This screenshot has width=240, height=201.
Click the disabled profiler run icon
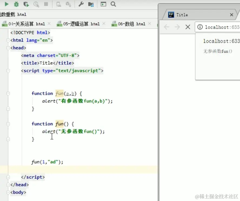coord(36,4)
